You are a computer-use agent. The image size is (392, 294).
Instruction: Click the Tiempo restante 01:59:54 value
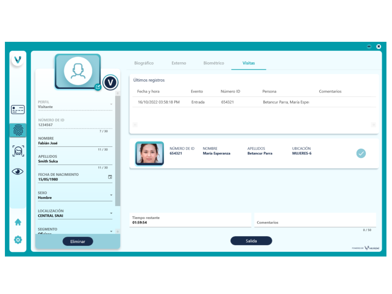[x=139, y=222]
